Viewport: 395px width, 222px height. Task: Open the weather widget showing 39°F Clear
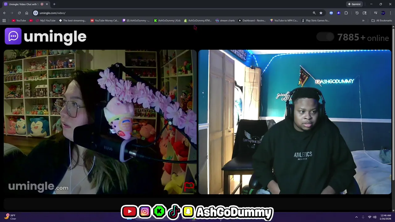coord(10,217)
